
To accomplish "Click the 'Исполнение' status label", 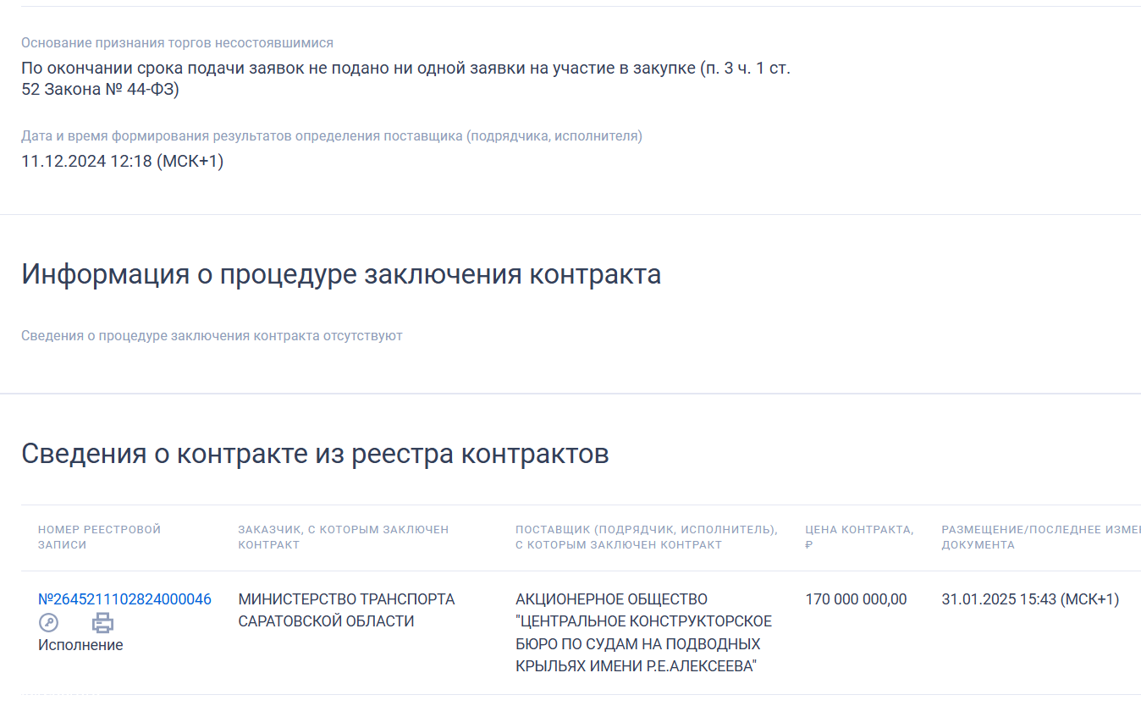I will [80, 645].
